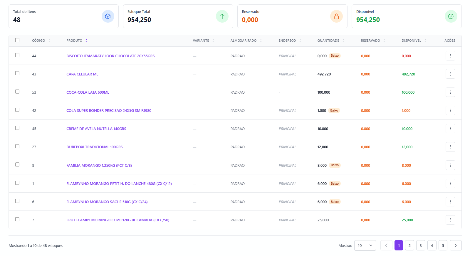This screenshot has width=470, height=256.
Task: Open actions menu for DUREPOXI TRADICIONAL row
Action: [450, 147]
